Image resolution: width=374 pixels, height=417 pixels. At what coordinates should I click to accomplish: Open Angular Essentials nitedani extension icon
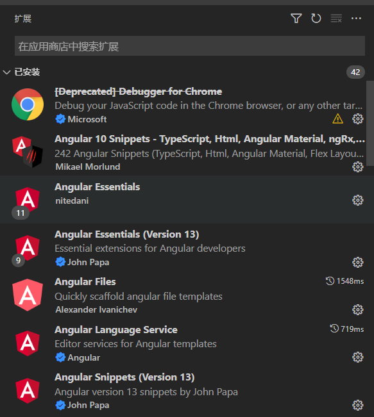click(x=28, y=199)
